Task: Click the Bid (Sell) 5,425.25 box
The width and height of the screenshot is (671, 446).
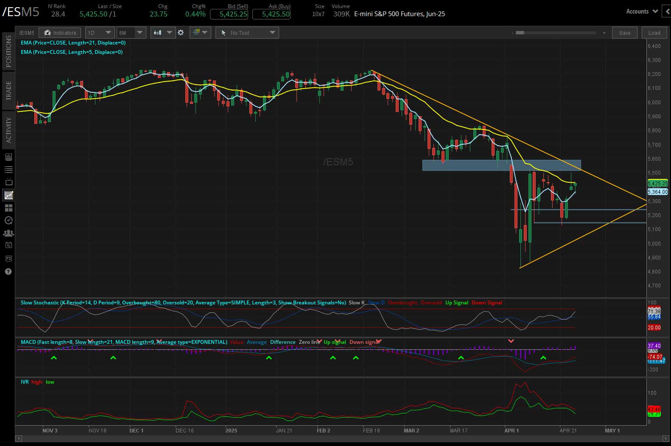Action: pyautogui.click(x=229, y=14)
